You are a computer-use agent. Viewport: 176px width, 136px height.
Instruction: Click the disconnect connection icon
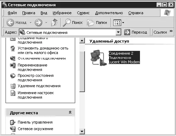tap(12, 58)
